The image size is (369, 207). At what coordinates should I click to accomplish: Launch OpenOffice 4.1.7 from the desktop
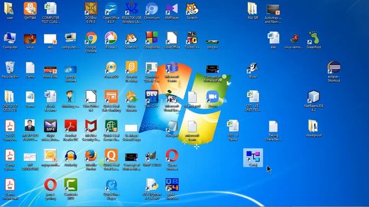point(111,9)
